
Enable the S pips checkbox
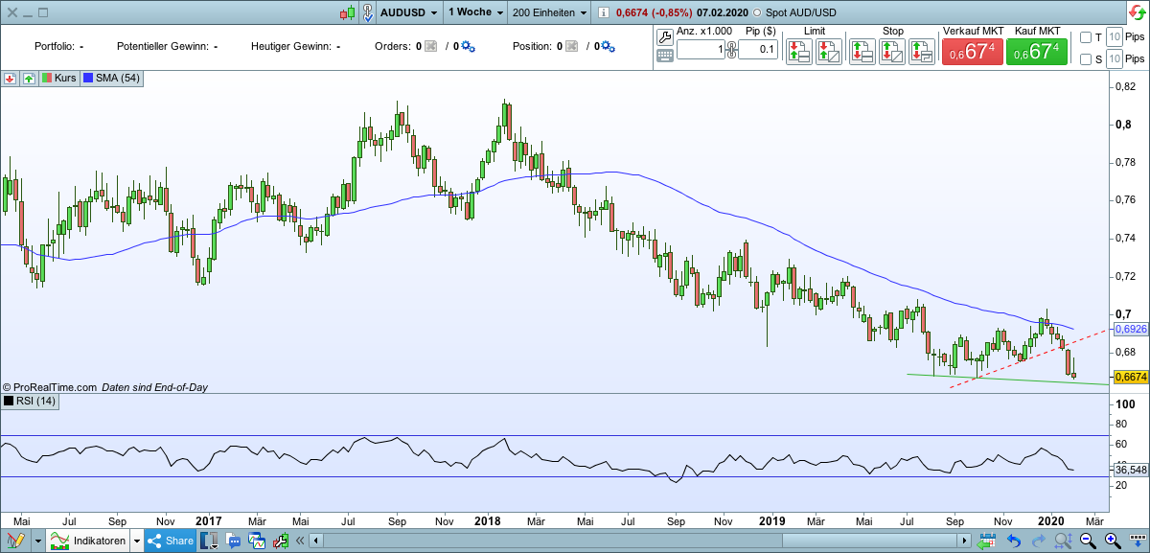(x=1085, y=59)
